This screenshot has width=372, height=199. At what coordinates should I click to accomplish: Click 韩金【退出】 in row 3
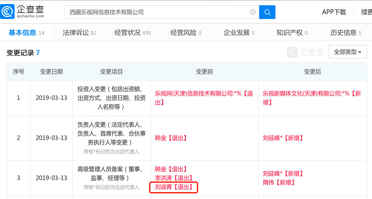coord(171,169)
